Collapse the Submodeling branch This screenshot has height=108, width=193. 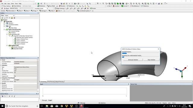[7, 34]
